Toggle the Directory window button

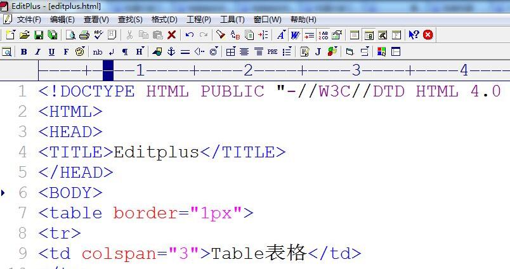tap(369, 35)
